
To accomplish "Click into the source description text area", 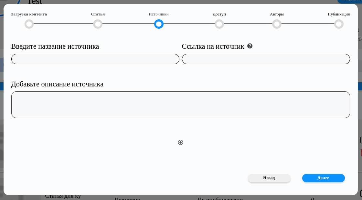I will [181, 105].
